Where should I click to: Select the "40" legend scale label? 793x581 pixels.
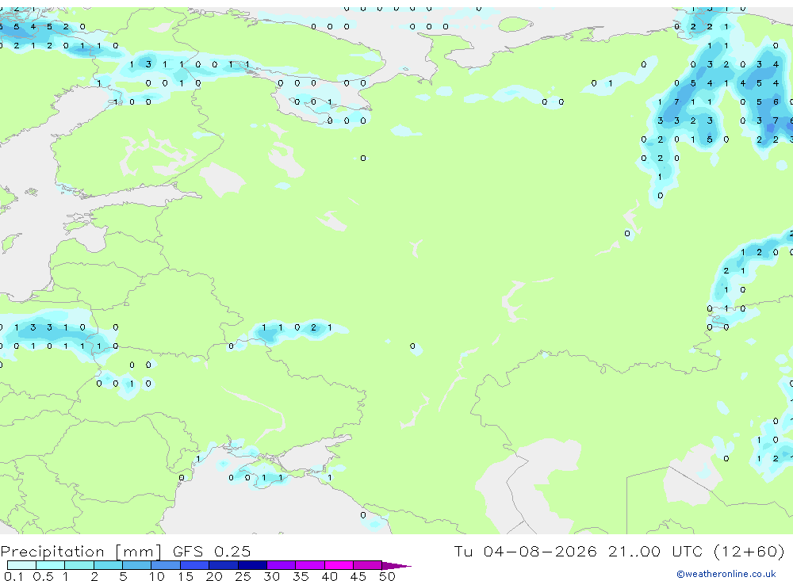329,576
